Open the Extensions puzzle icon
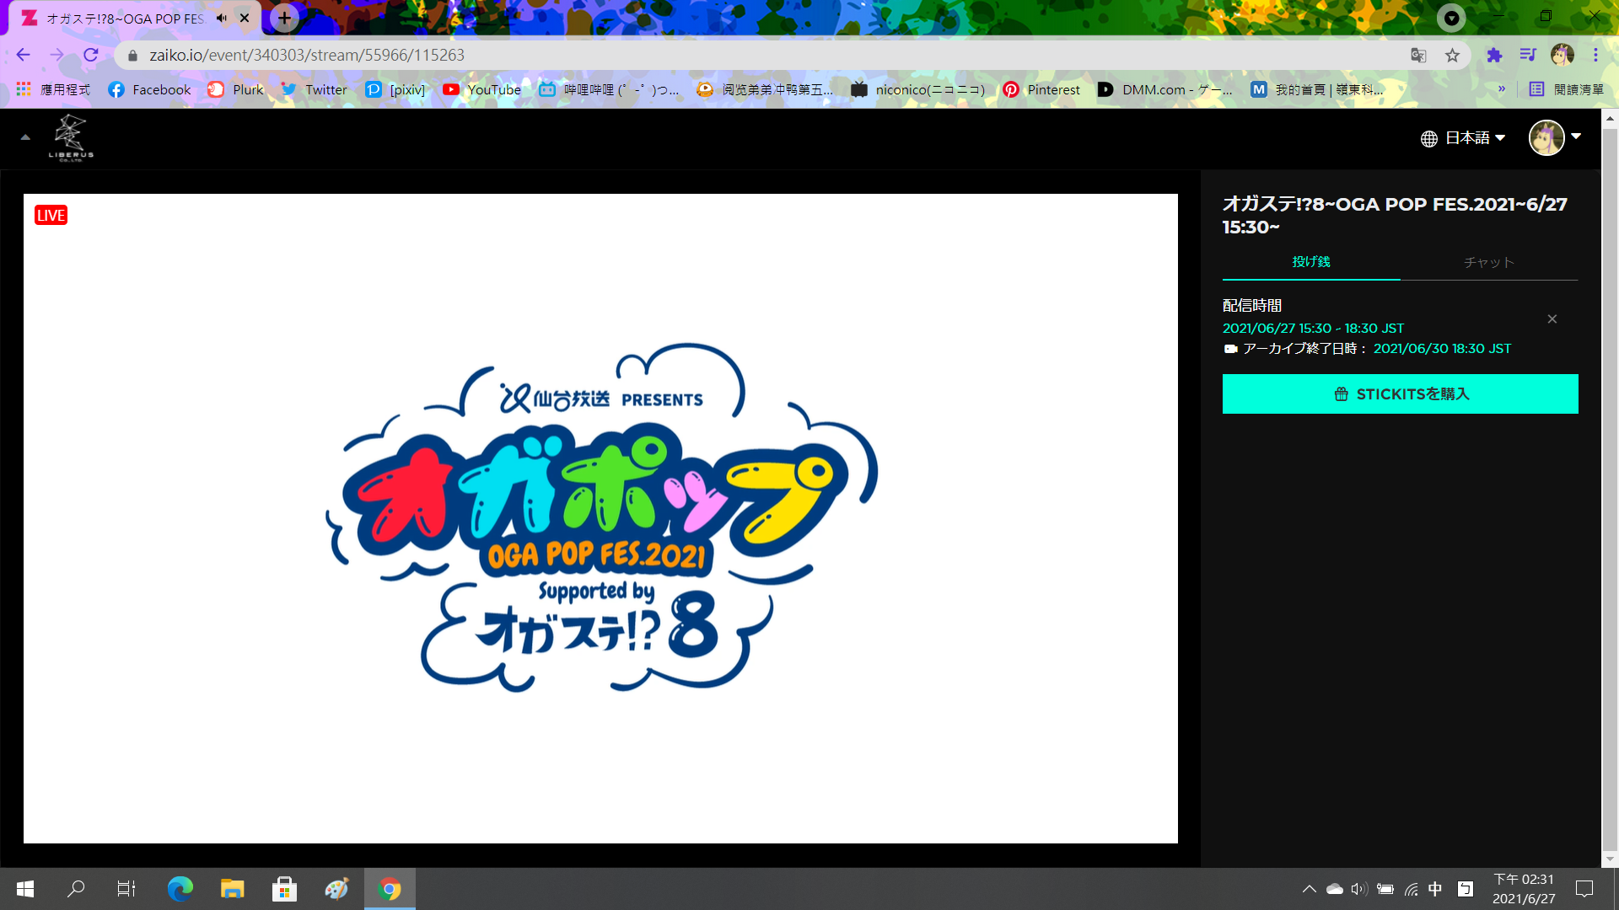 (x=1494, y=55)
